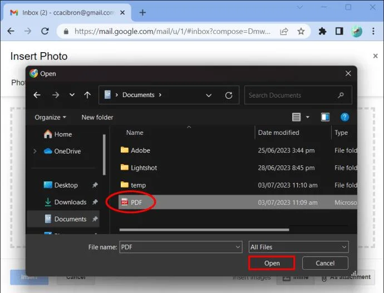Click the pin icon next to Downloads

[95, 202]
